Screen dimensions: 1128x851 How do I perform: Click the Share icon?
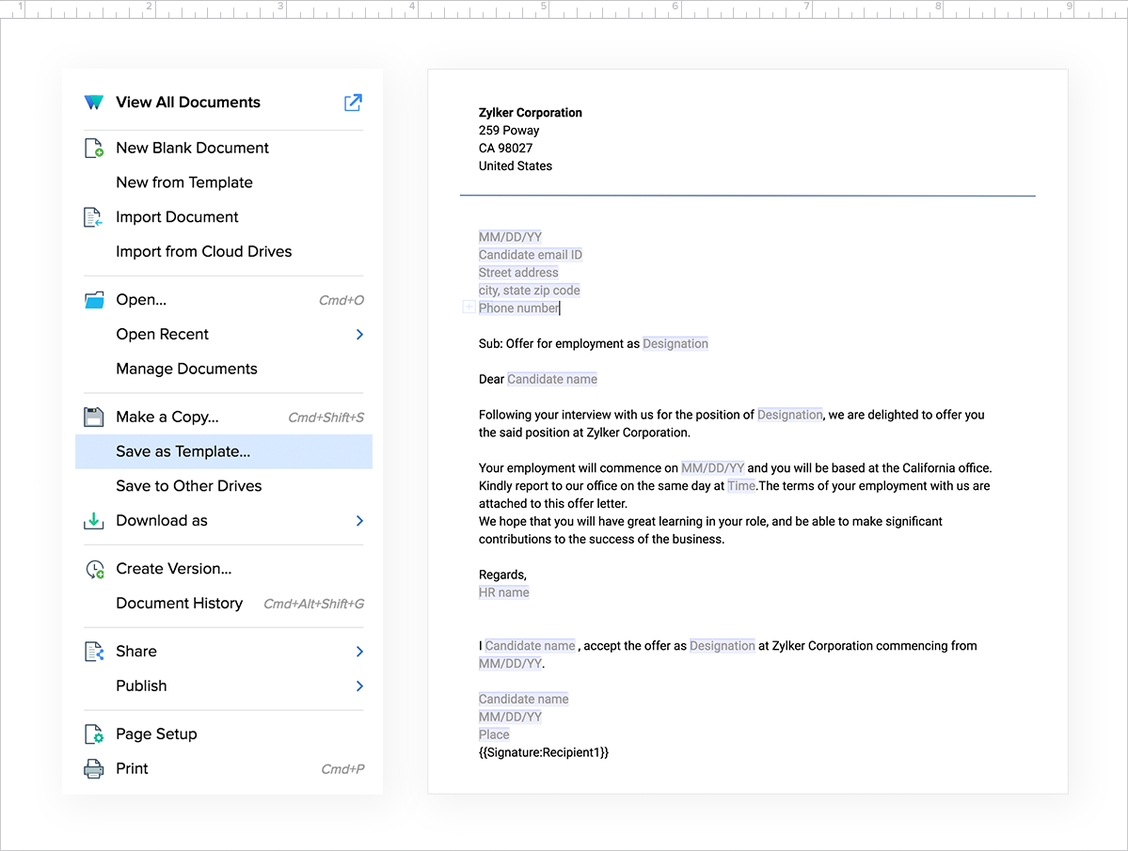click(94, 652)
